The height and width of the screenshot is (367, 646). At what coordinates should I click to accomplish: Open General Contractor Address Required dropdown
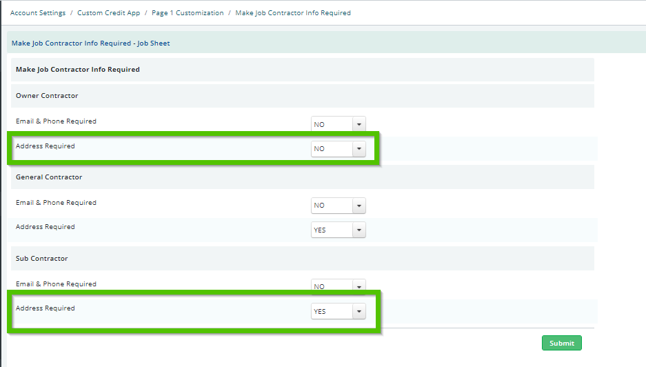coord(339,230)
